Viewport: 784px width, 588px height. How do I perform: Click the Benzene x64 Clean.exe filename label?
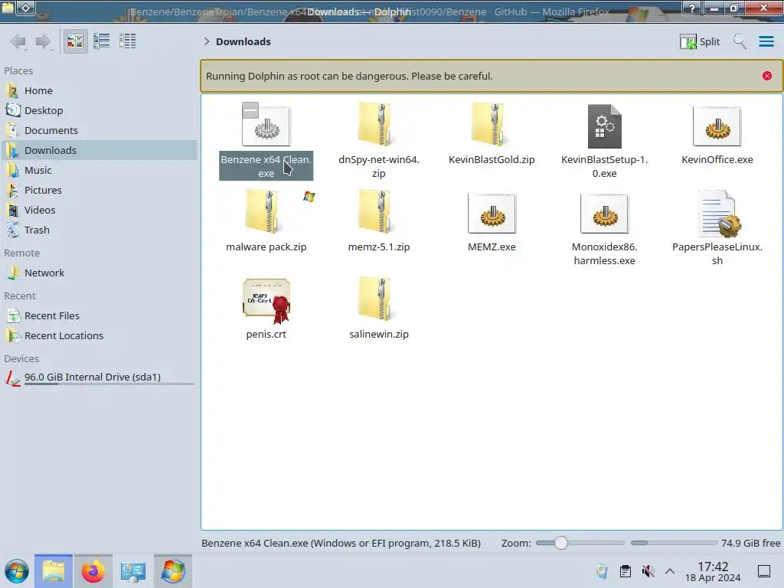[266, 166]
